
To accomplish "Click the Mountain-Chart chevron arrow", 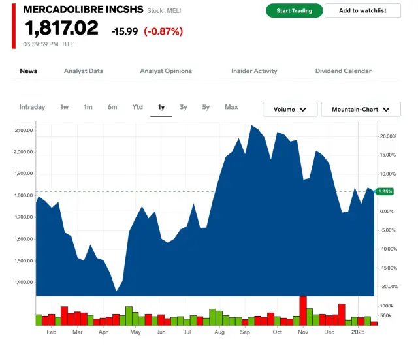I will click(x=387, y=110).
